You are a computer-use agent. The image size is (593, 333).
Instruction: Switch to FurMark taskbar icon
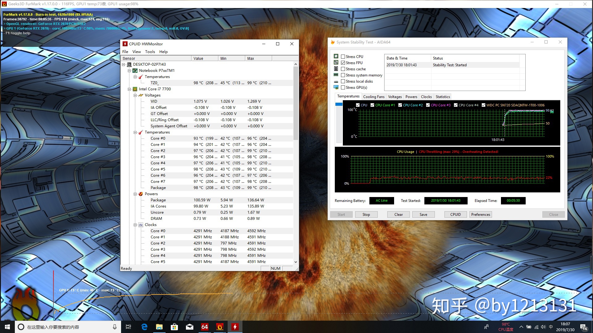pyautogui.click(x=220, y=327)
